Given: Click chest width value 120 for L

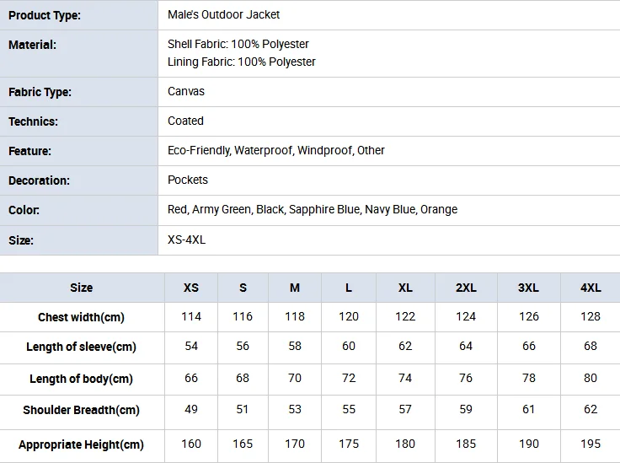Looking at the screenshot, I should (349, 316).
